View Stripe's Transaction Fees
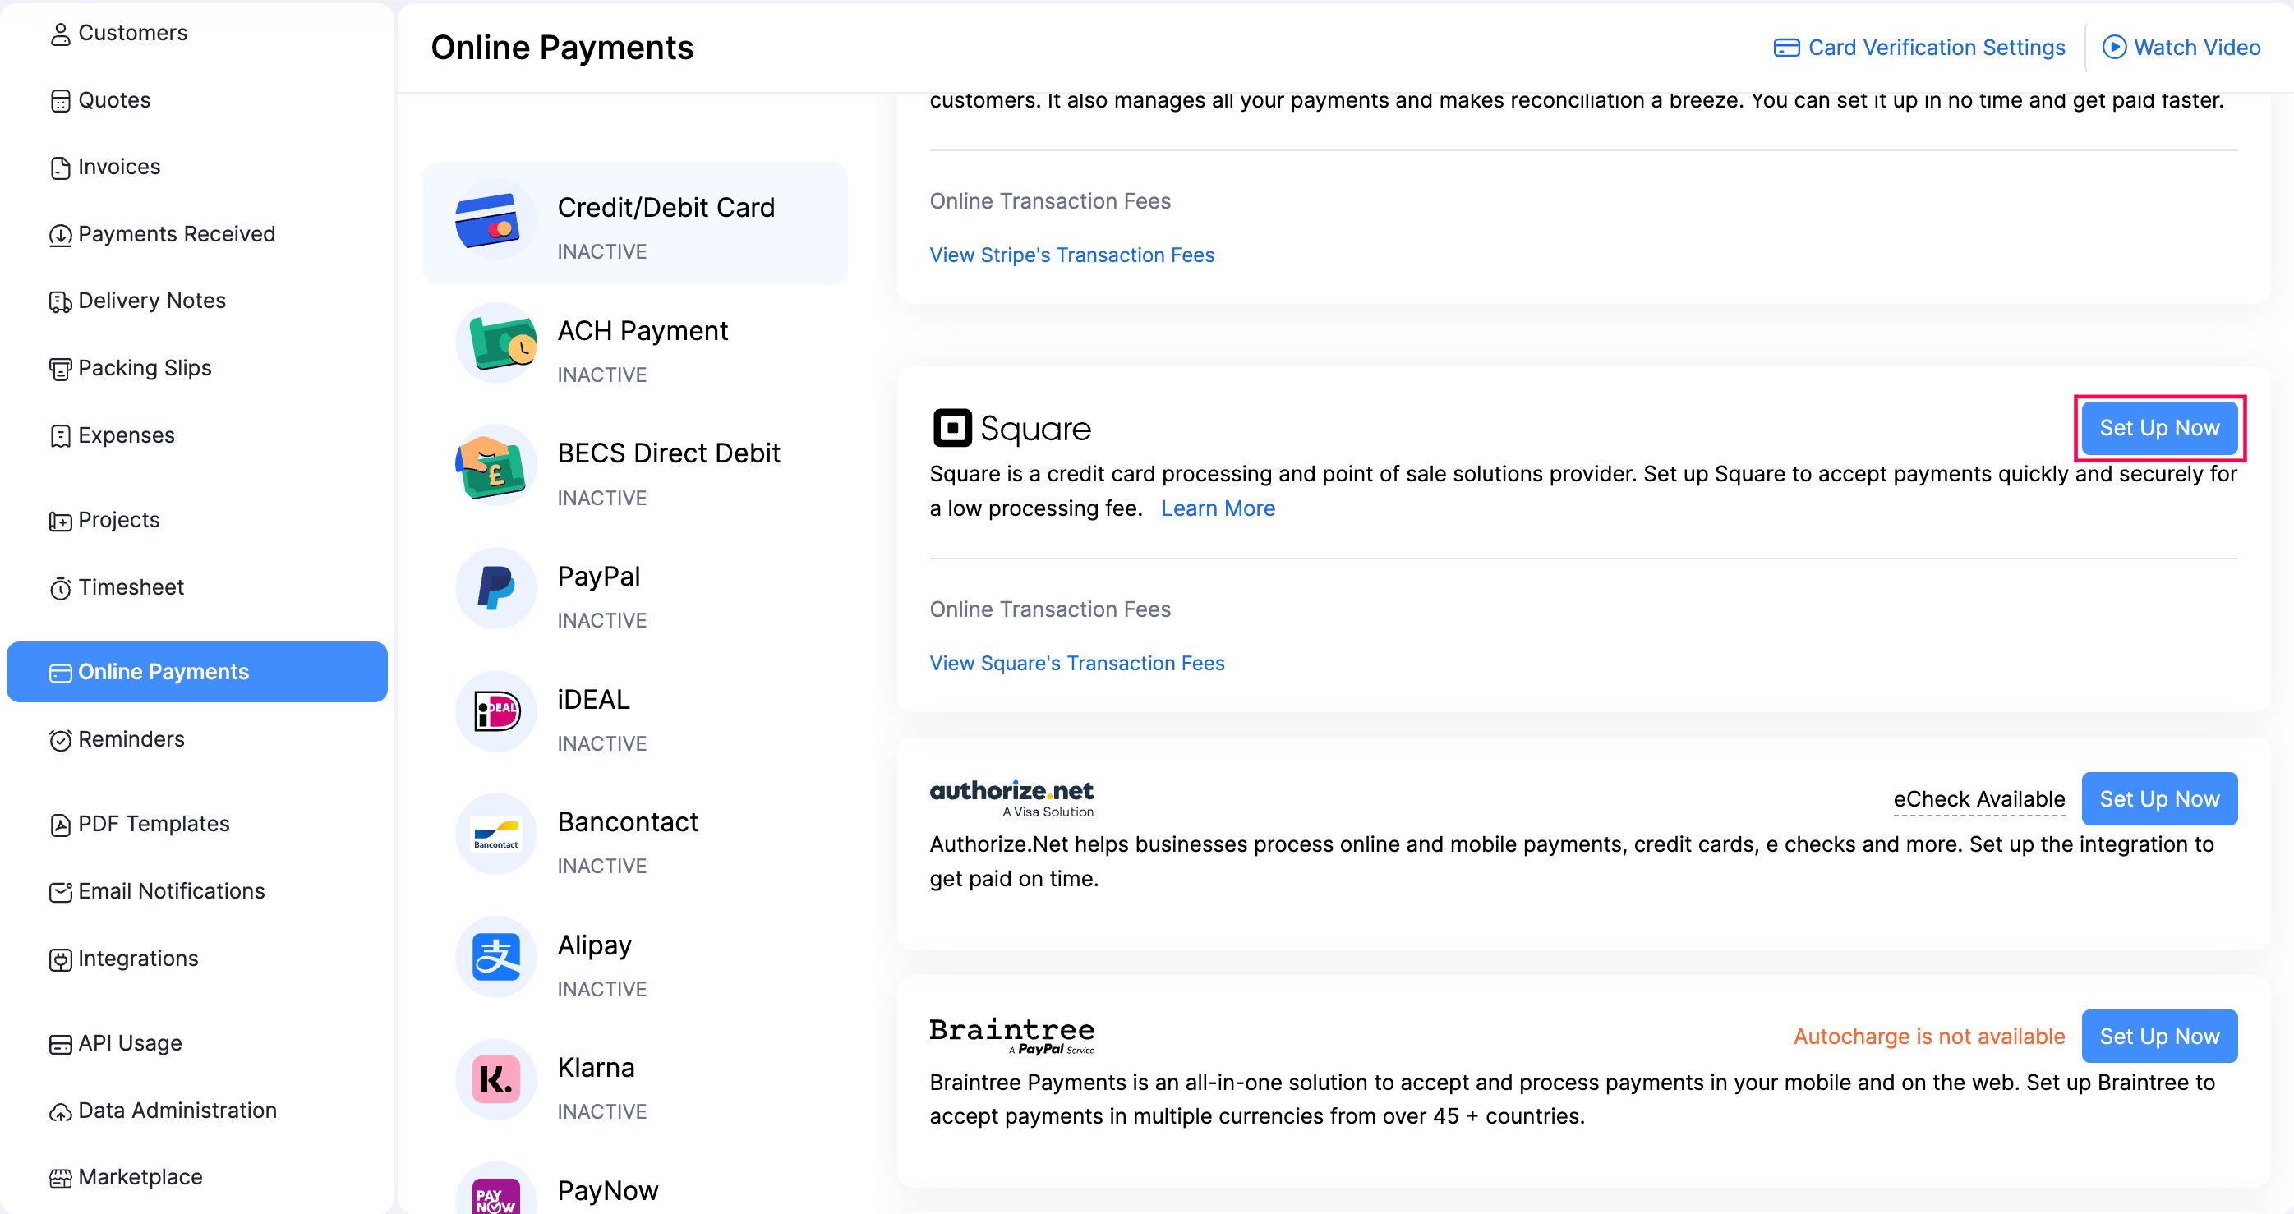This screenshot has height=1214, width=2294. 1071,255
